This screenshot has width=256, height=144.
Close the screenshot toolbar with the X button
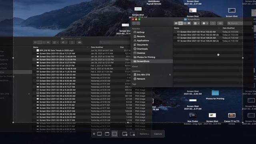(94, 134)
